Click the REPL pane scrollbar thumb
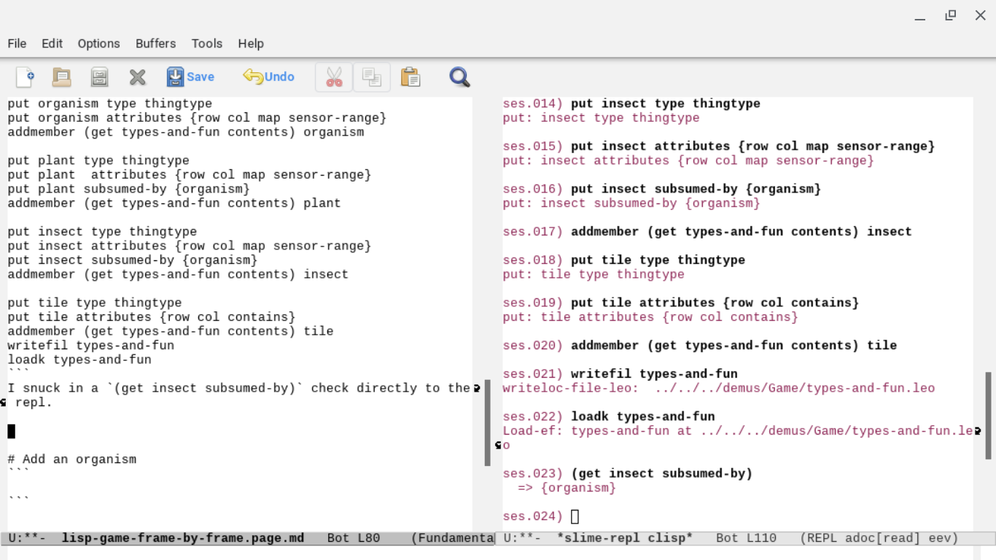Viewport: 996px width, 560px height. (x=988, y=415)
